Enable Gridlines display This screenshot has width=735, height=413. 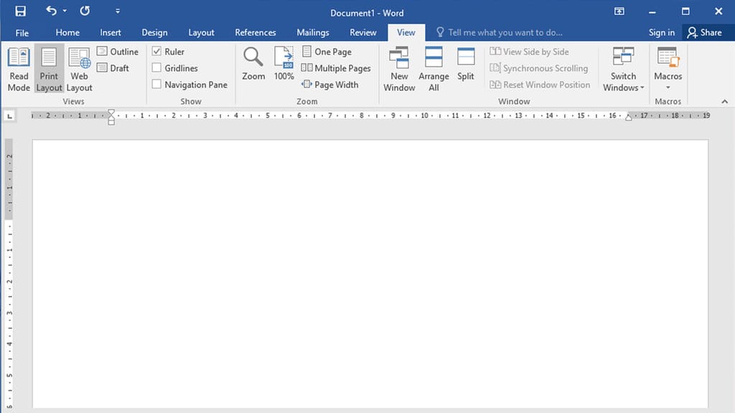coord(156,67)
